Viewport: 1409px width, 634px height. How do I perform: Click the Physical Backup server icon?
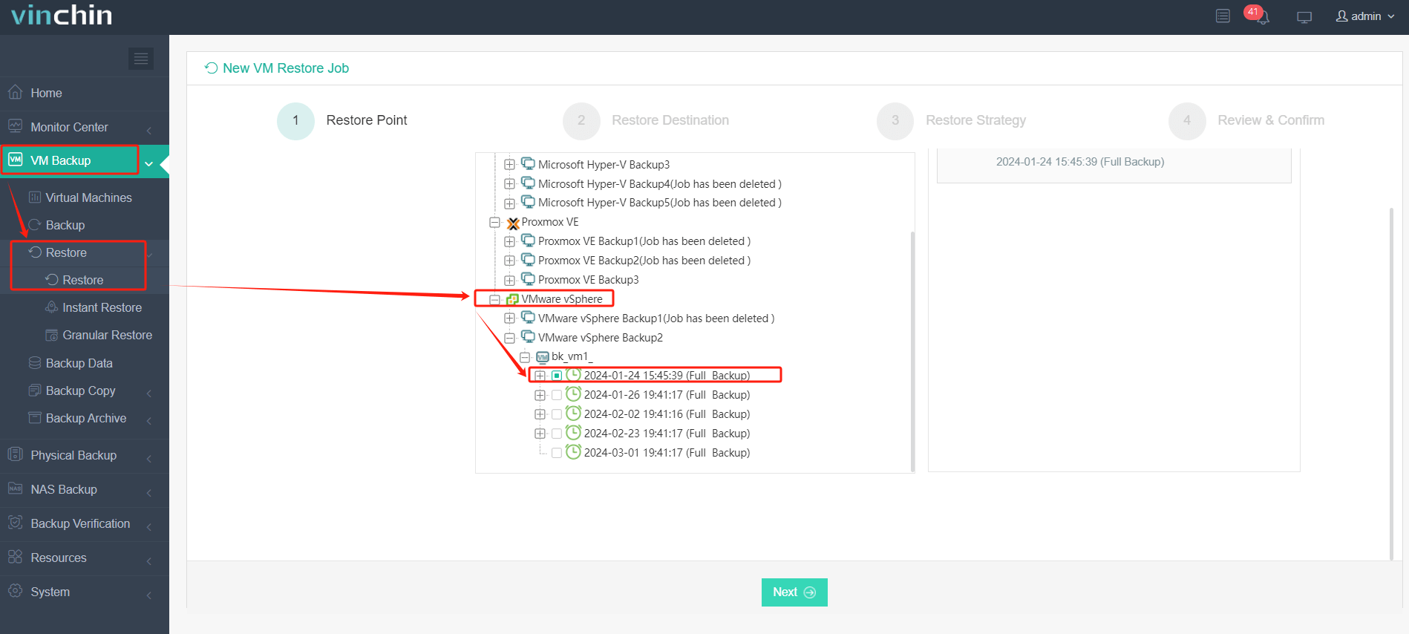[x=15, y=454]
